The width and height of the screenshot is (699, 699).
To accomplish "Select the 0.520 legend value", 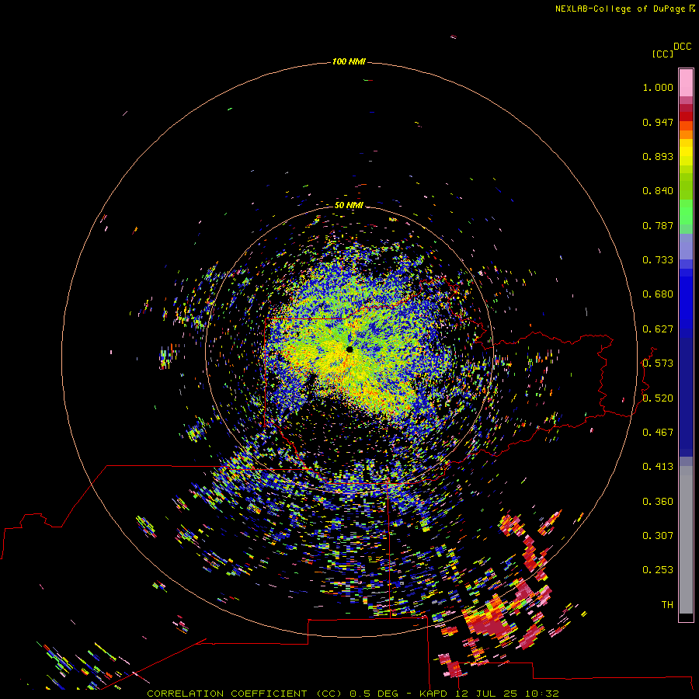I will point(658,398).
